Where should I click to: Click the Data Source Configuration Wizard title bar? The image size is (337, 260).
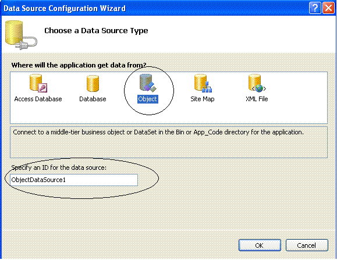tap(155, 8)
